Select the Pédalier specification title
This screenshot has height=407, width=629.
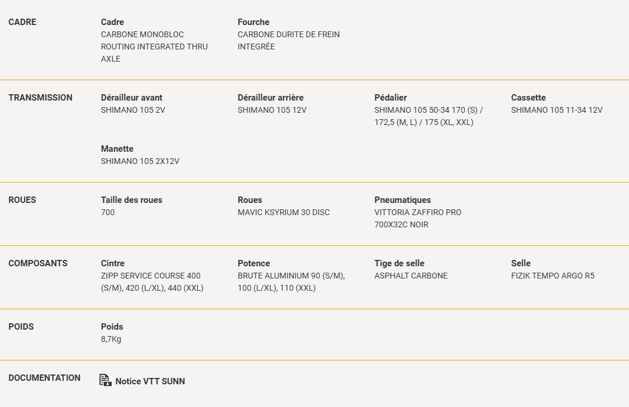pos(390,98)
